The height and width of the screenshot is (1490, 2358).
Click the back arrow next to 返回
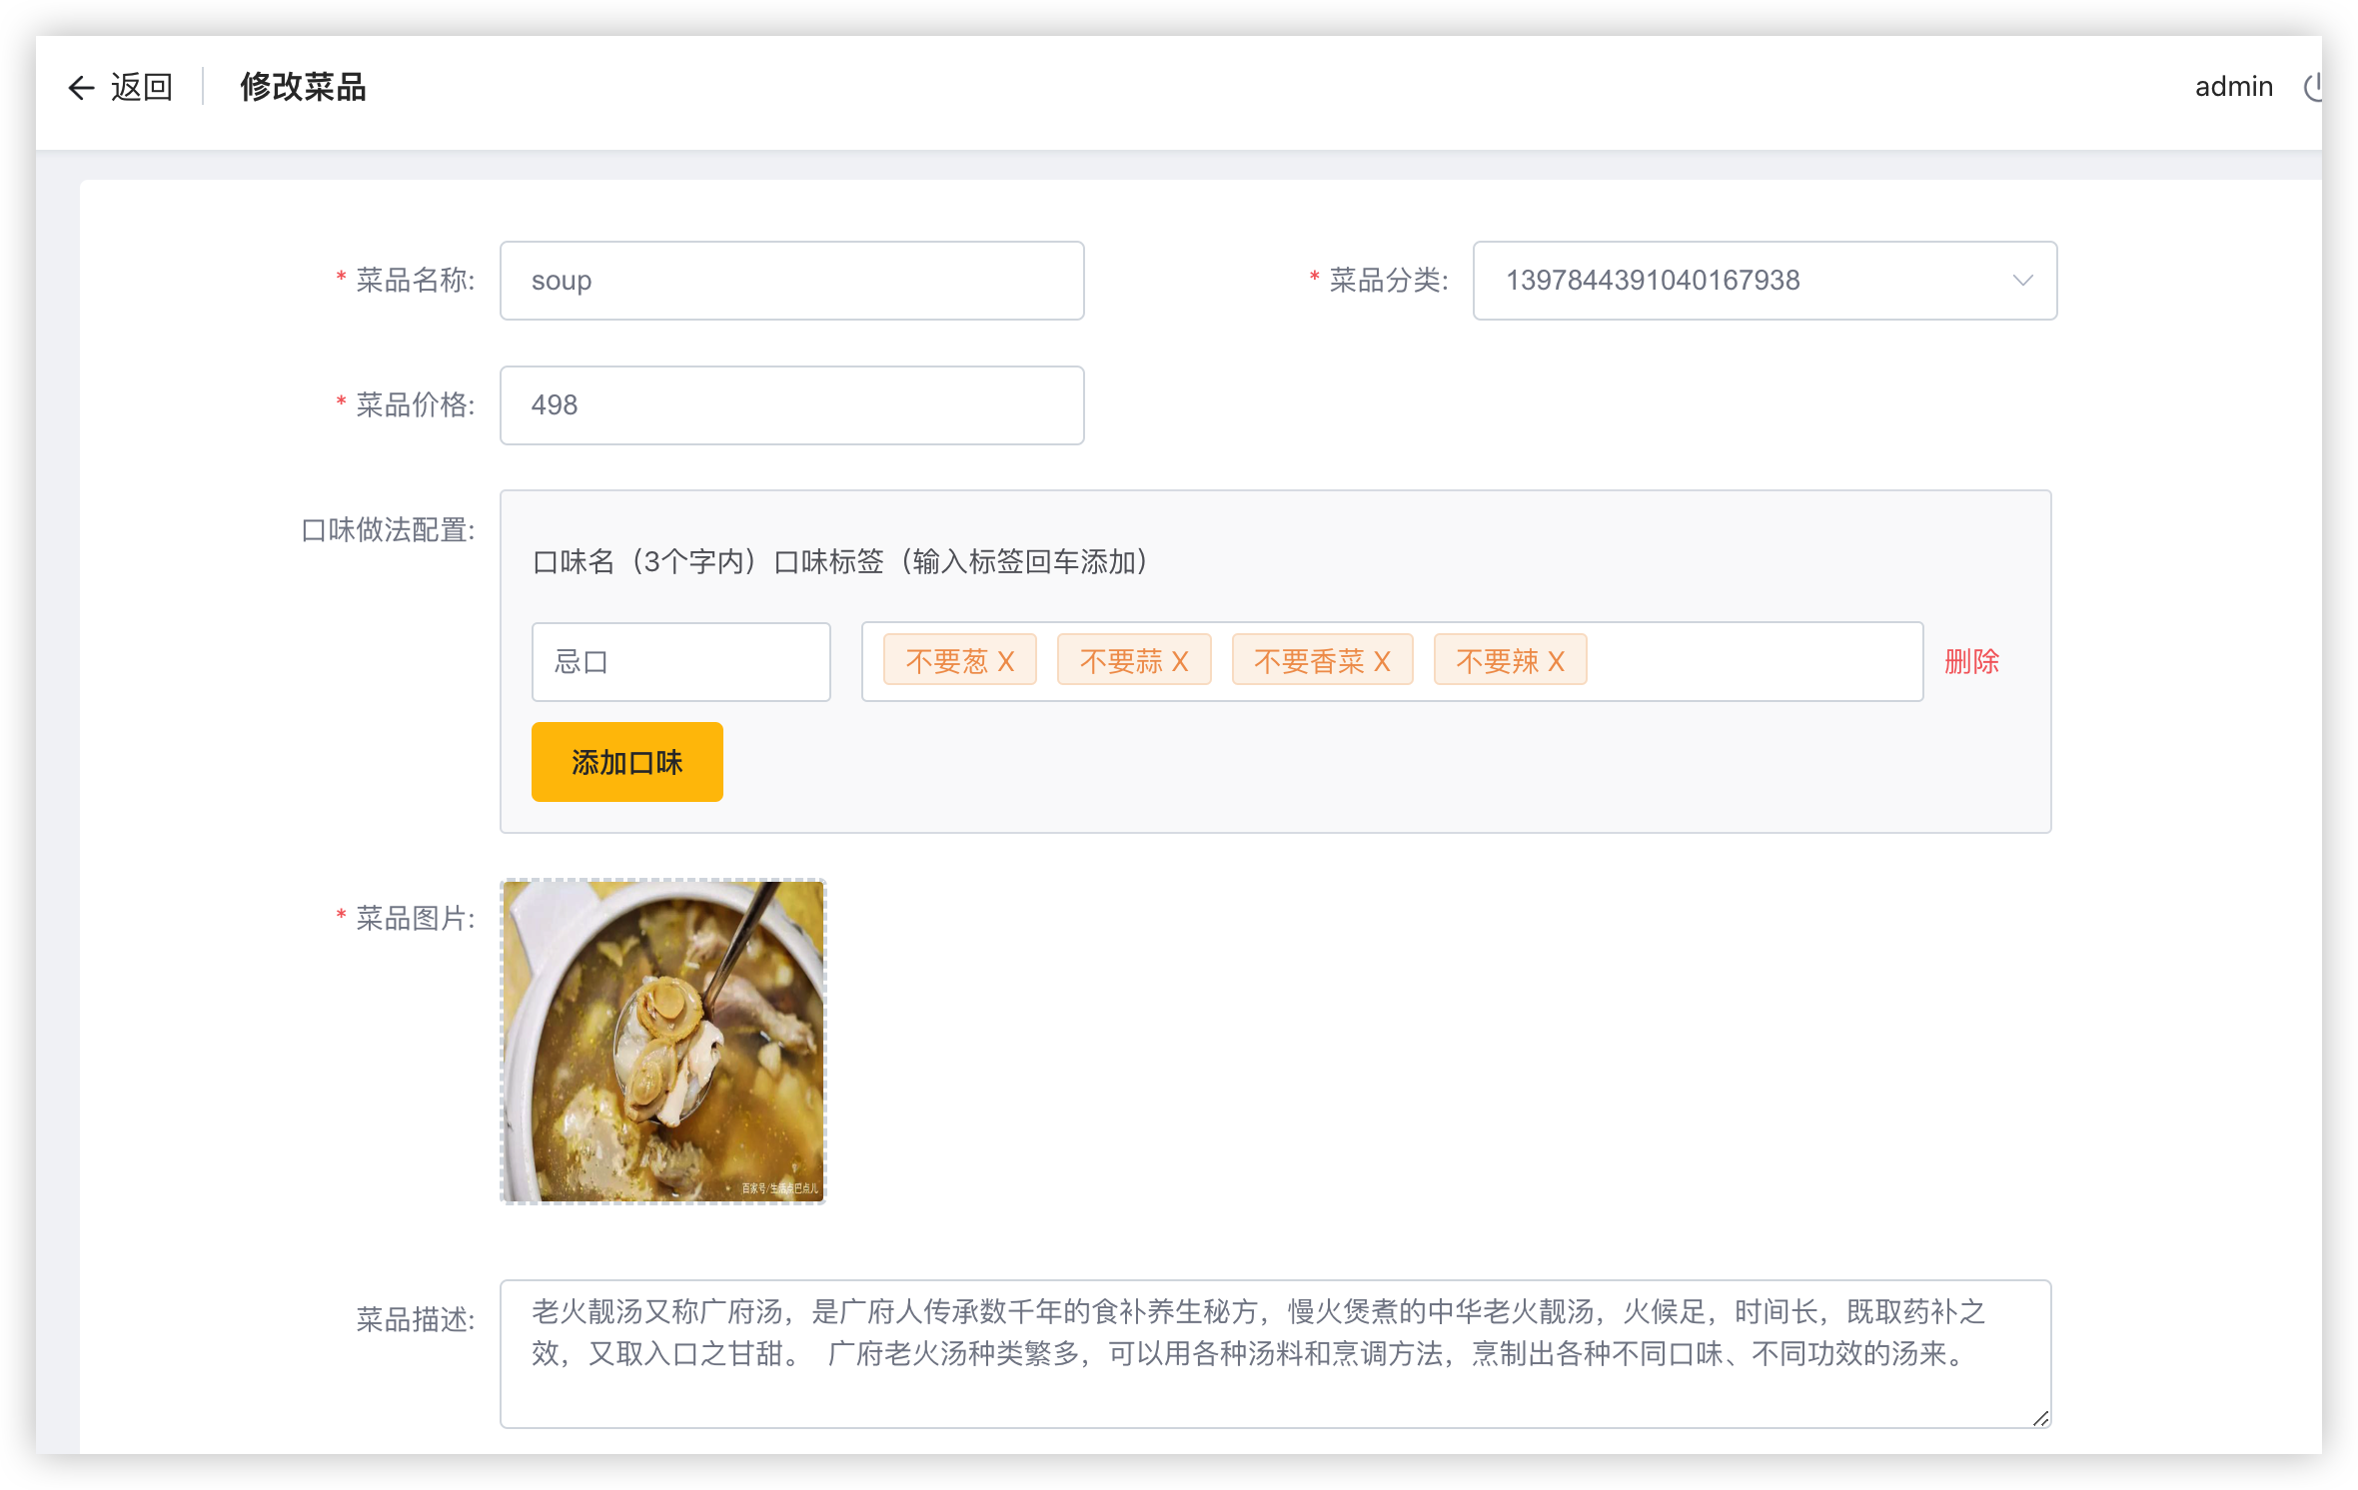81,88
